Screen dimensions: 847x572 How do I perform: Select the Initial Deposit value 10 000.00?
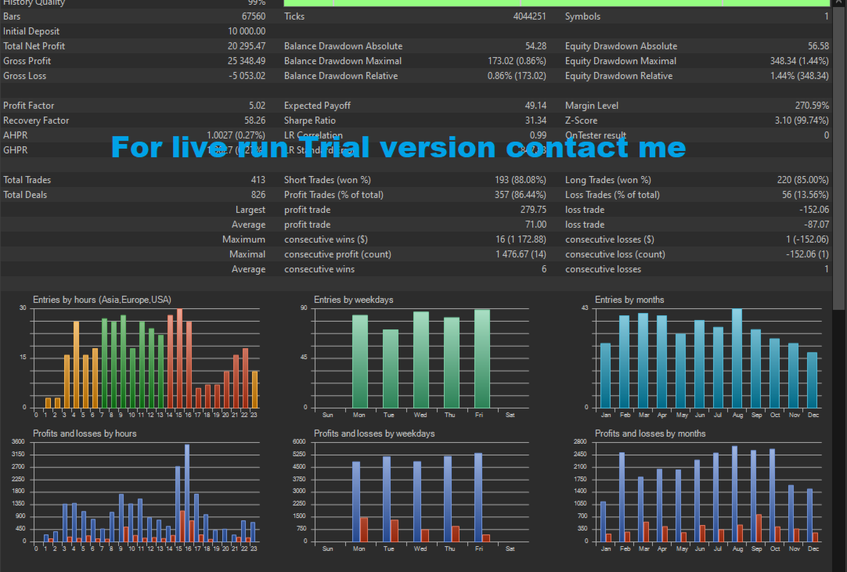pos(247,31)
